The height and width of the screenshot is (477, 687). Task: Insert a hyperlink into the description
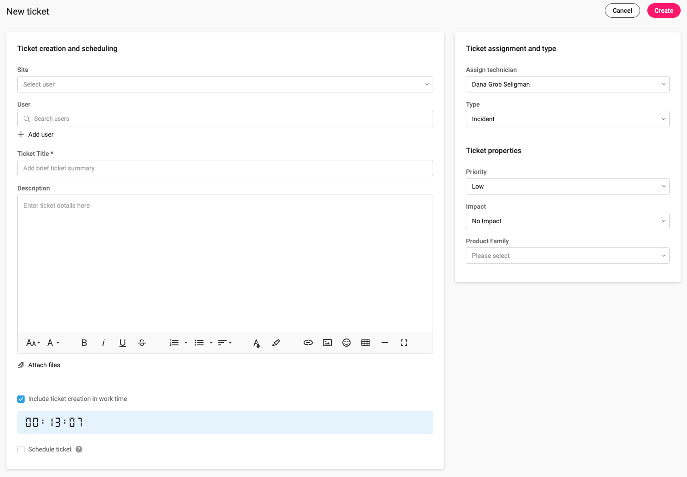click(x=308, y=343)
